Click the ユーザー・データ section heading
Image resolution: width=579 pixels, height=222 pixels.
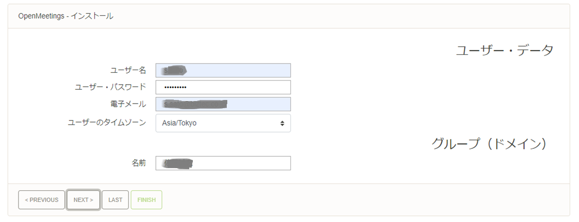tap(504, 50)
